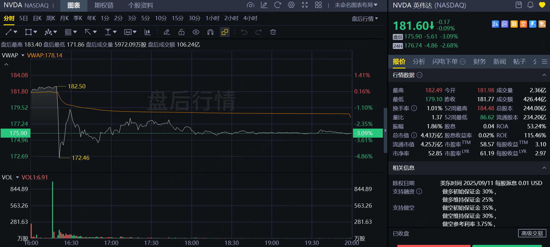Click the blue 24-hour trading badge
Screen dimensions: 550x247
[495, 24]
